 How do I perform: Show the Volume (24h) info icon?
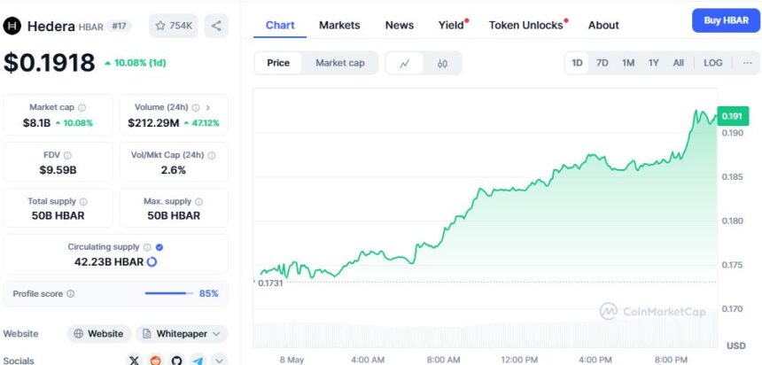pyautogui.click(x=196, y=107)
